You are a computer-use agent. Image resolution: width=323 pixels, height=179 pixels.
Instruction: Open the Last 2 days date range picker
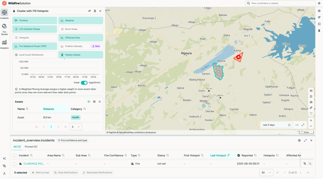(277, 125)
